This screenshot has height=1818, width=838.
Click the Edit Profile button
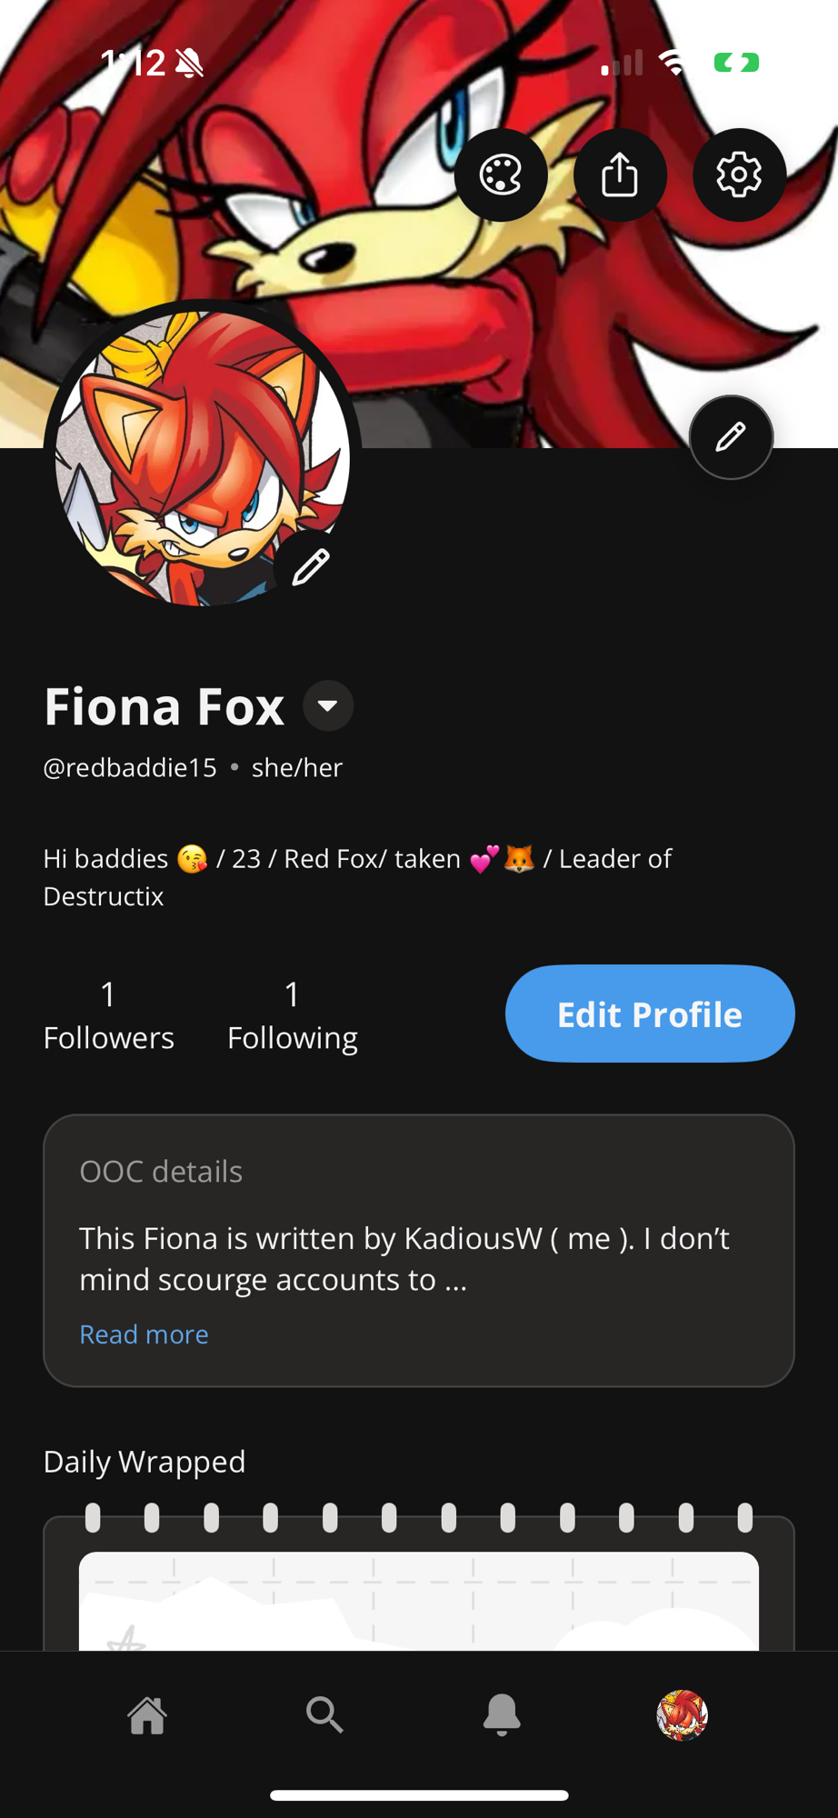[650, 1014]
